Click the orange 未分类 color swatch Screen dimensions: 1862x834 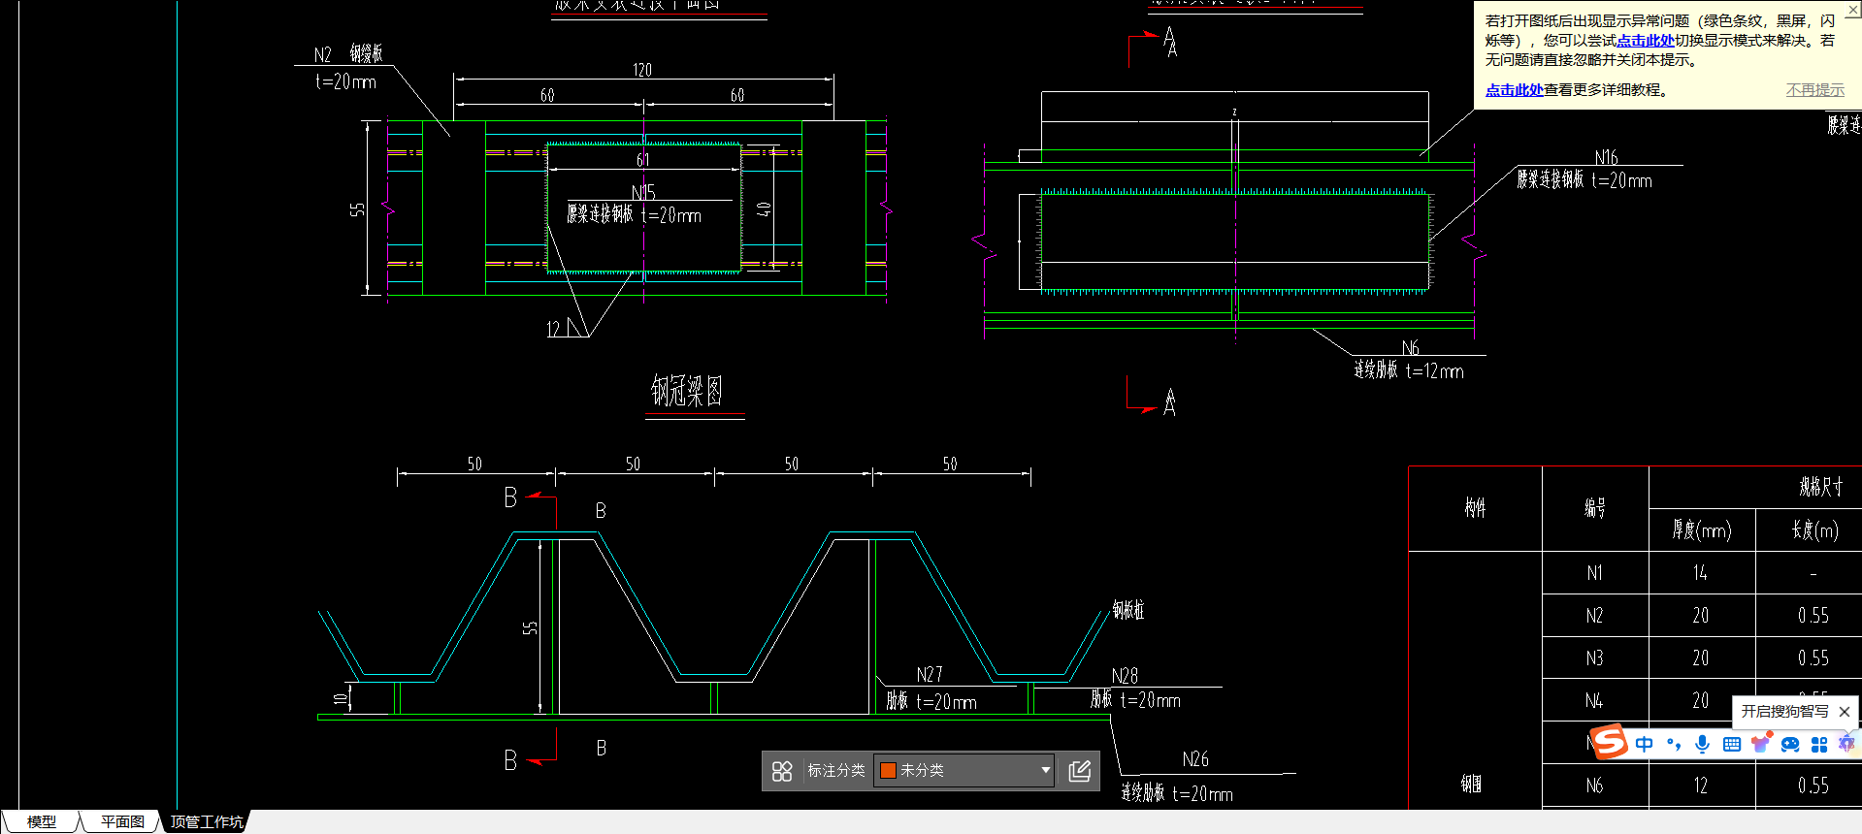click(x=888, y=770)
